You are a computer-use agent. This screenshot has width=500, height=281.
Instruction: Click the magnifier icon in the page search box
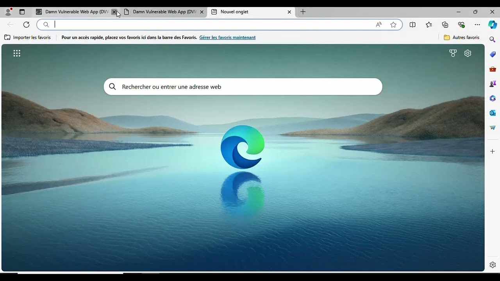click(x=112, y=87)
